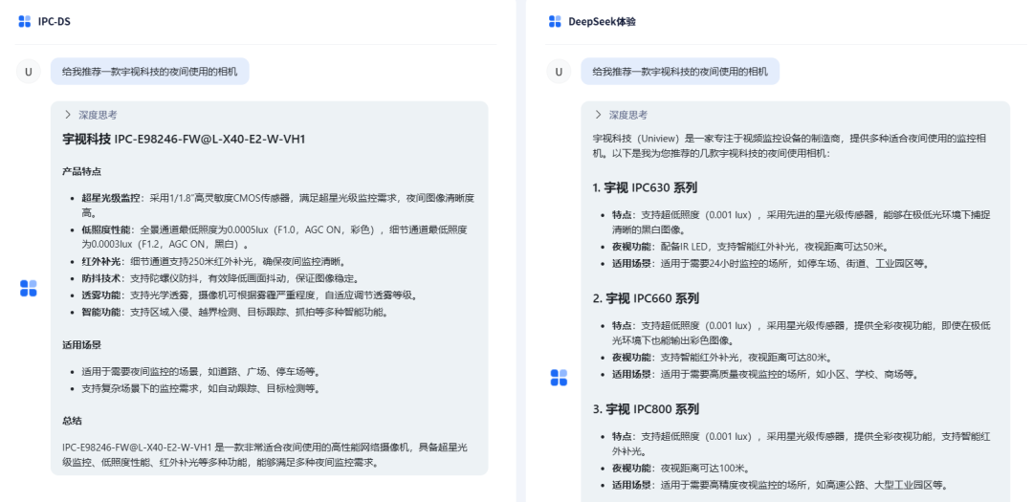
Task: Expand 深度思考 chevron in DeepSeek体验 panel
Action: point(598,115)
